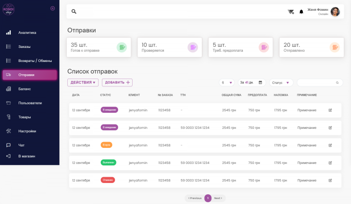
Task: Edit the first В ожидании row
Action: [x=330, y=110]
